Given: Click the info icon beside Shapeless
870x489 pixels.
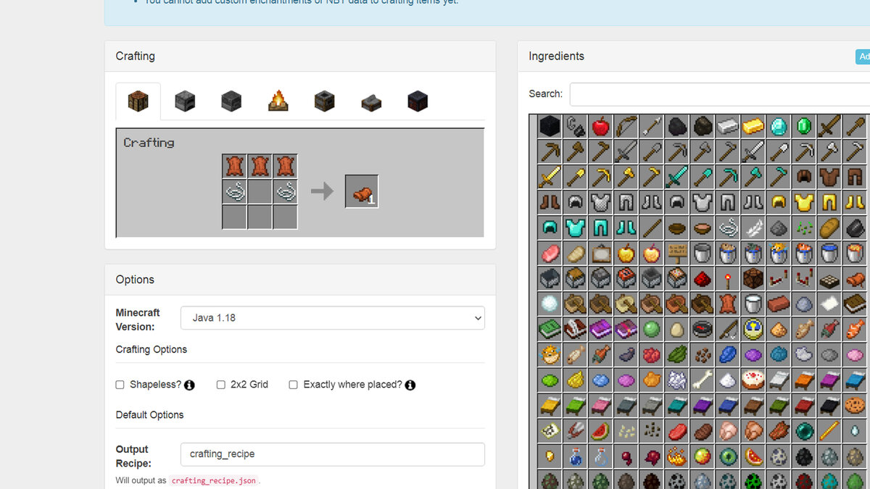Looking at the screenshot, I should coord(189,385).
